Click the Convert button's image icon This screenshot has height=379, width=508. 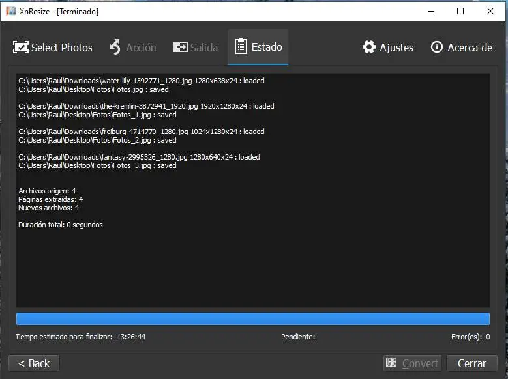pyautogui.click(x=391, y=363)
